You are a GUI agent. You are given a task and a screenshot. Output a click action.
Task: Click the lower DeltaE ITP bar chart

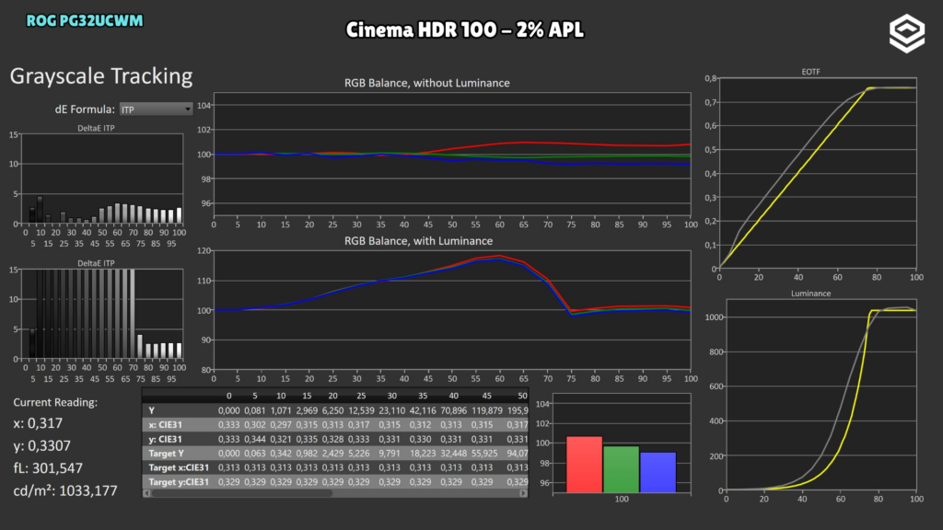coord(102,314)
